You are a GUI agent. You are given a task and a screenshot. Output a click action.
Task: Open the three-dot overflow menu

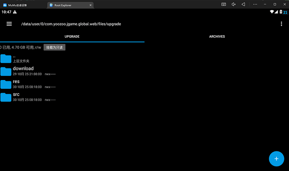pyautogui.click(x=281, y=24)
